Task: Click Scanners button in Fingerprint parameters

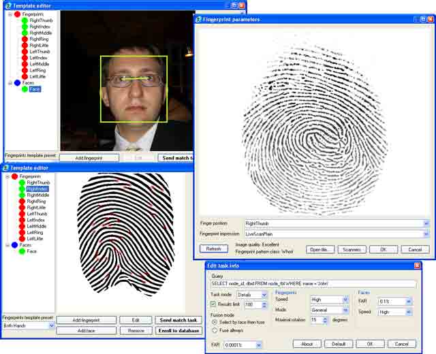Action: coord(352,250)
